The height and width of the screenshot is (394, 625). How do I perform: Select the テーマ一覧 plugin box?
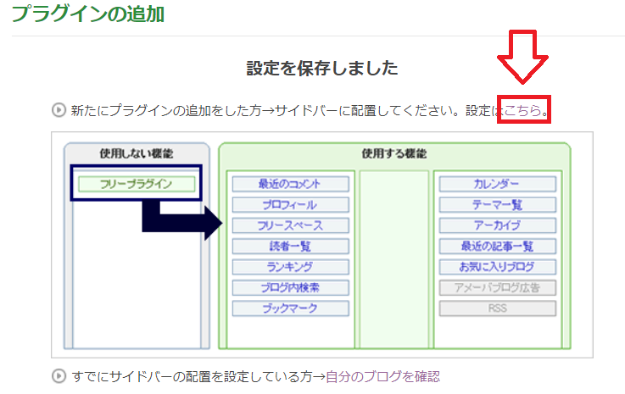tap(498, 205)
